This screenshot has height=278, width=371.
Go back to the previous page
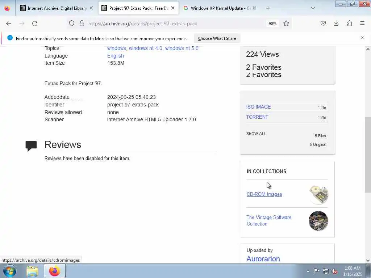pyautogui.click(x=9, y=24)
